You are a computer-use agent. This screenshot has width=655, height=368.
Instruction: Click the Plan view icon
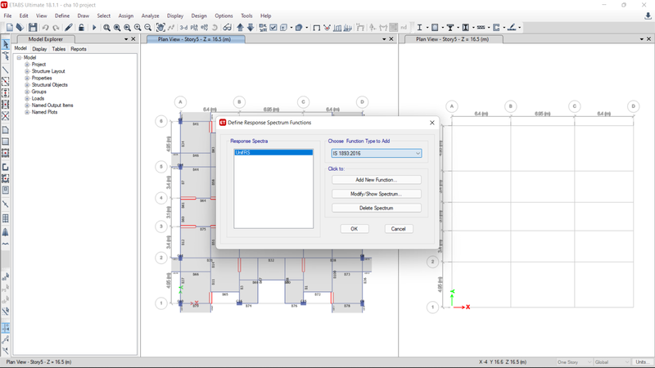click(x=194, y=28)
